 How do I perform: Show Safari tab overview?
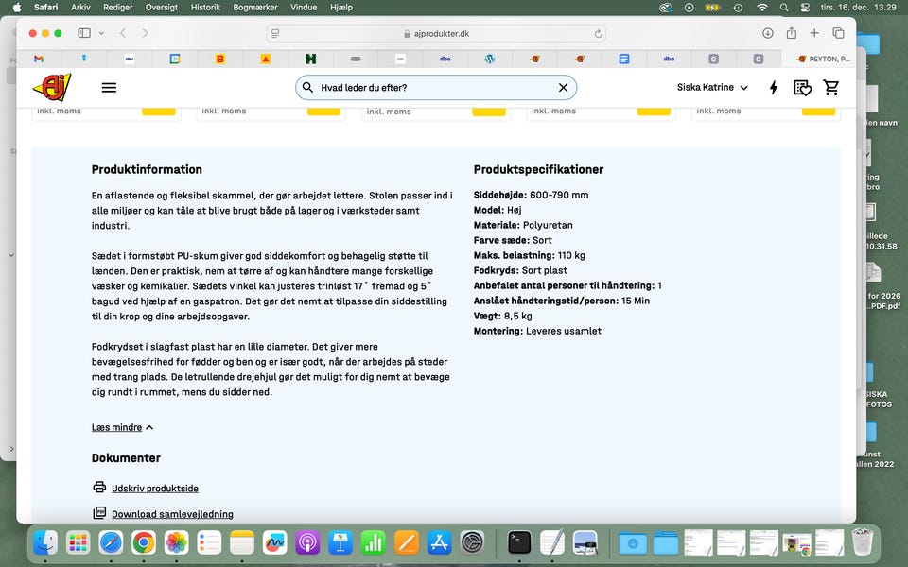click(838, 33)
